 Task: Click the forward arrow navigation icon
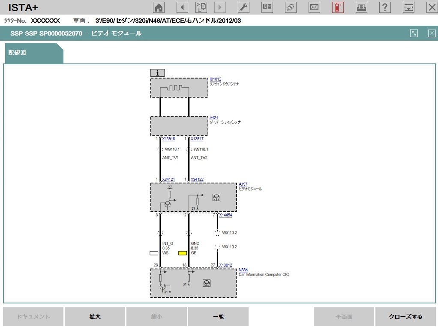(x=220, y=7)
